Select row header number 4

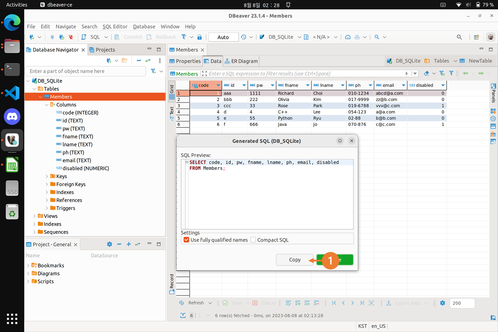coord(183,112)
